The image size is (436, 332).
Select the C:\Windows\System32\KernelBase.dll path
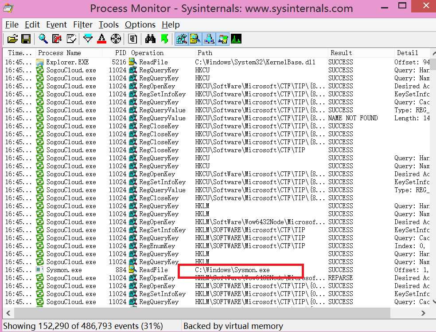[255, 62]
